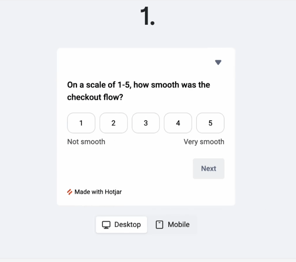Click the mobile device icon
The image size is (296, 262).
pyautogui.click(x=159, y=225)
